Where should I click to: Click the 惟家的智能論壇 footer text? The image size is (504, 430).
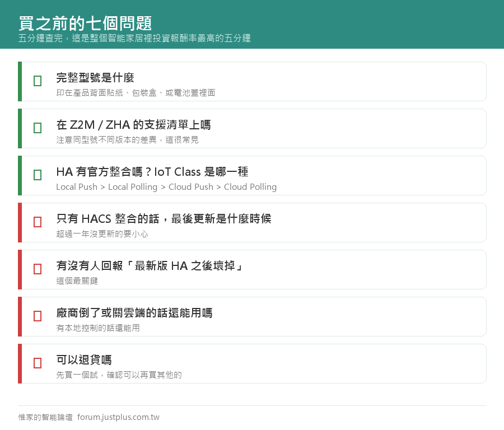point(45,417)
